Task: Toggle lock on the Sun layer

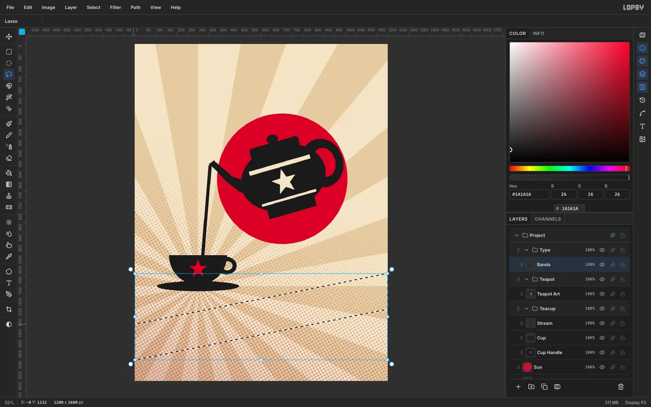Action: tap(623, 367)
